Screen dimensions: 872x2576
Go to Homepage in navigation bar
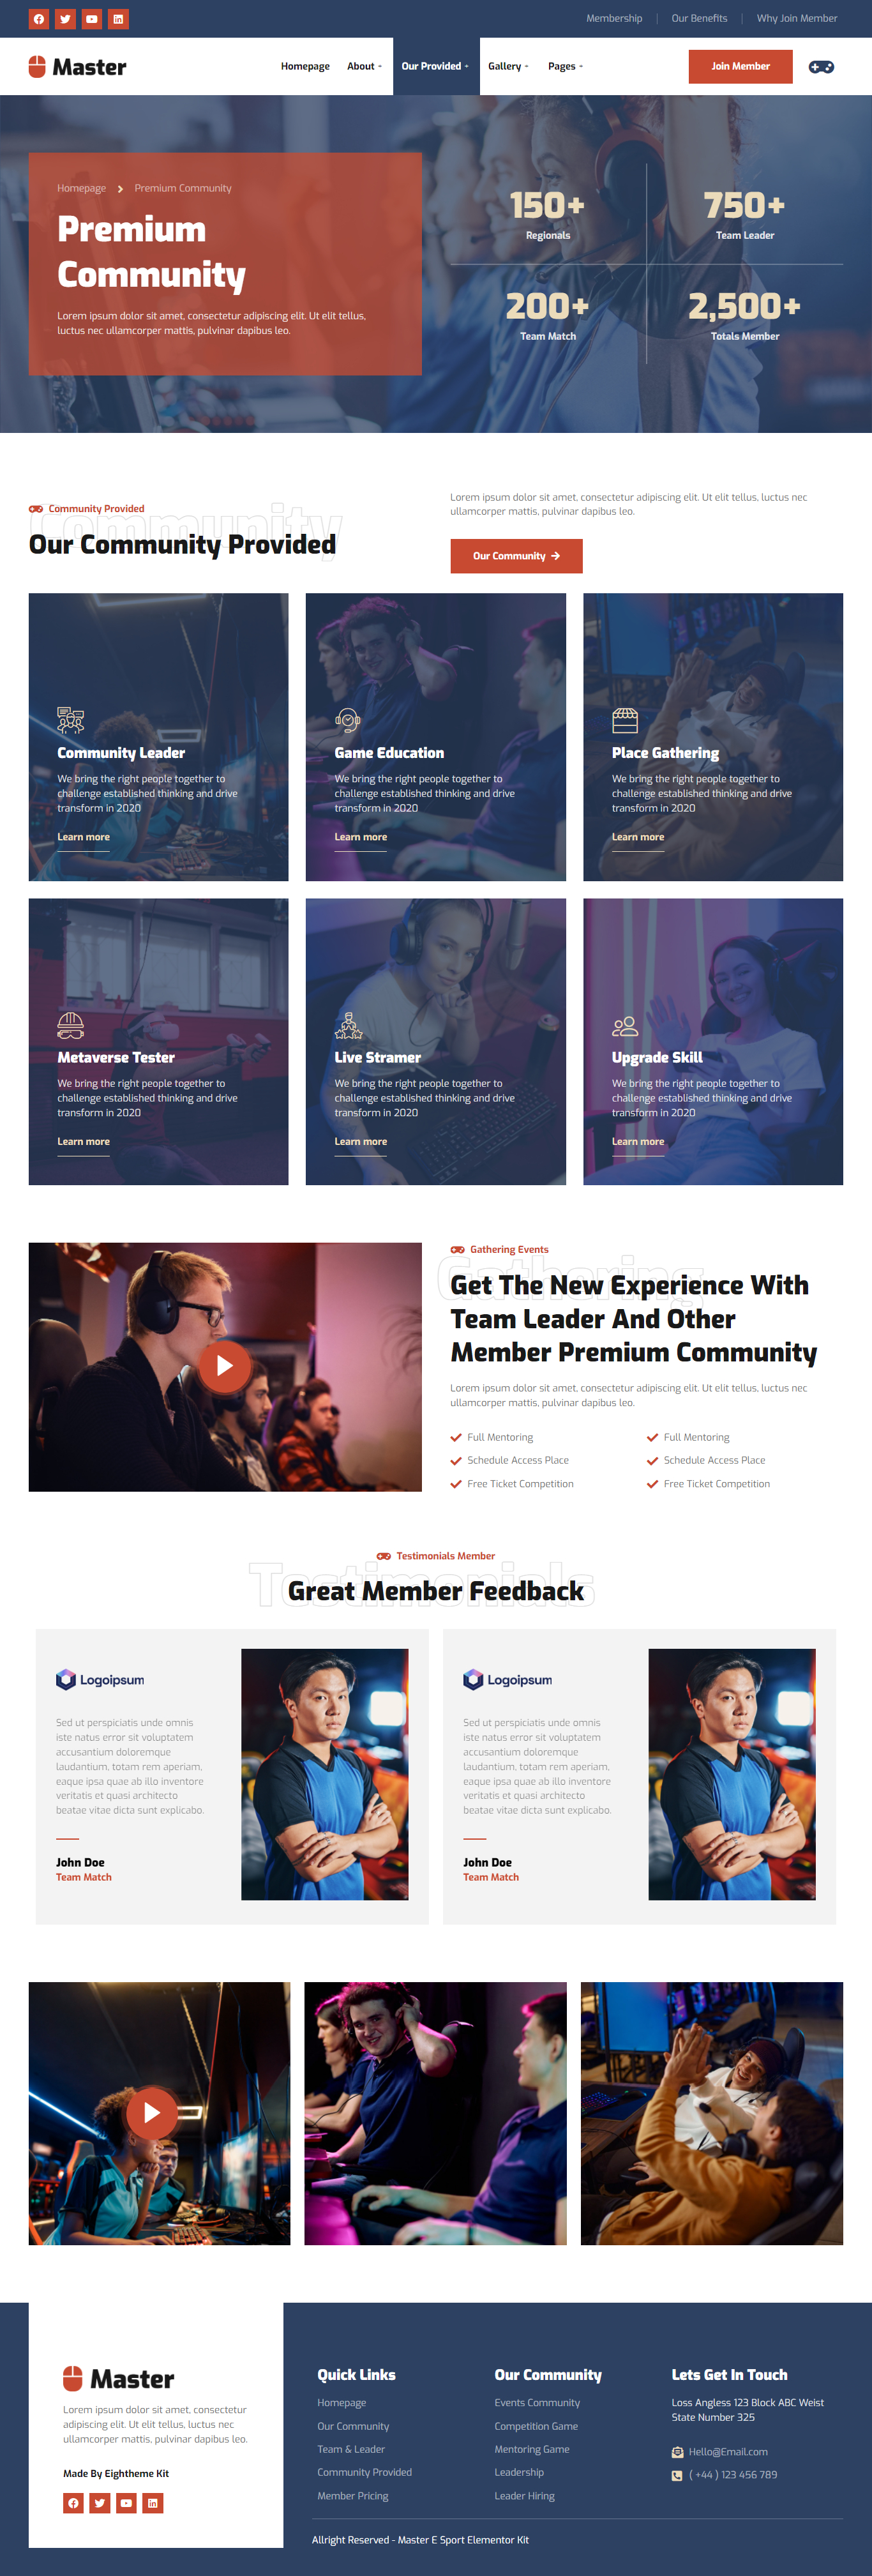coord(305,67)
